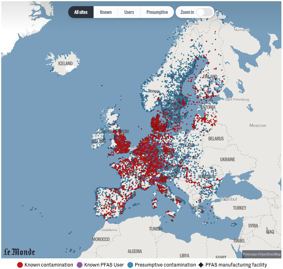Click the Le Monde logo
Image resolution: width=283 pixels, height=269 pixels.
(x=20, y=252)
